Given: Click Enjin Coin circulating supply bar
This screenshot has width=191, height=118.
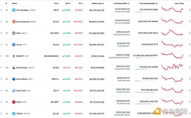Looking at the screenshot, I should click(146, 92).
